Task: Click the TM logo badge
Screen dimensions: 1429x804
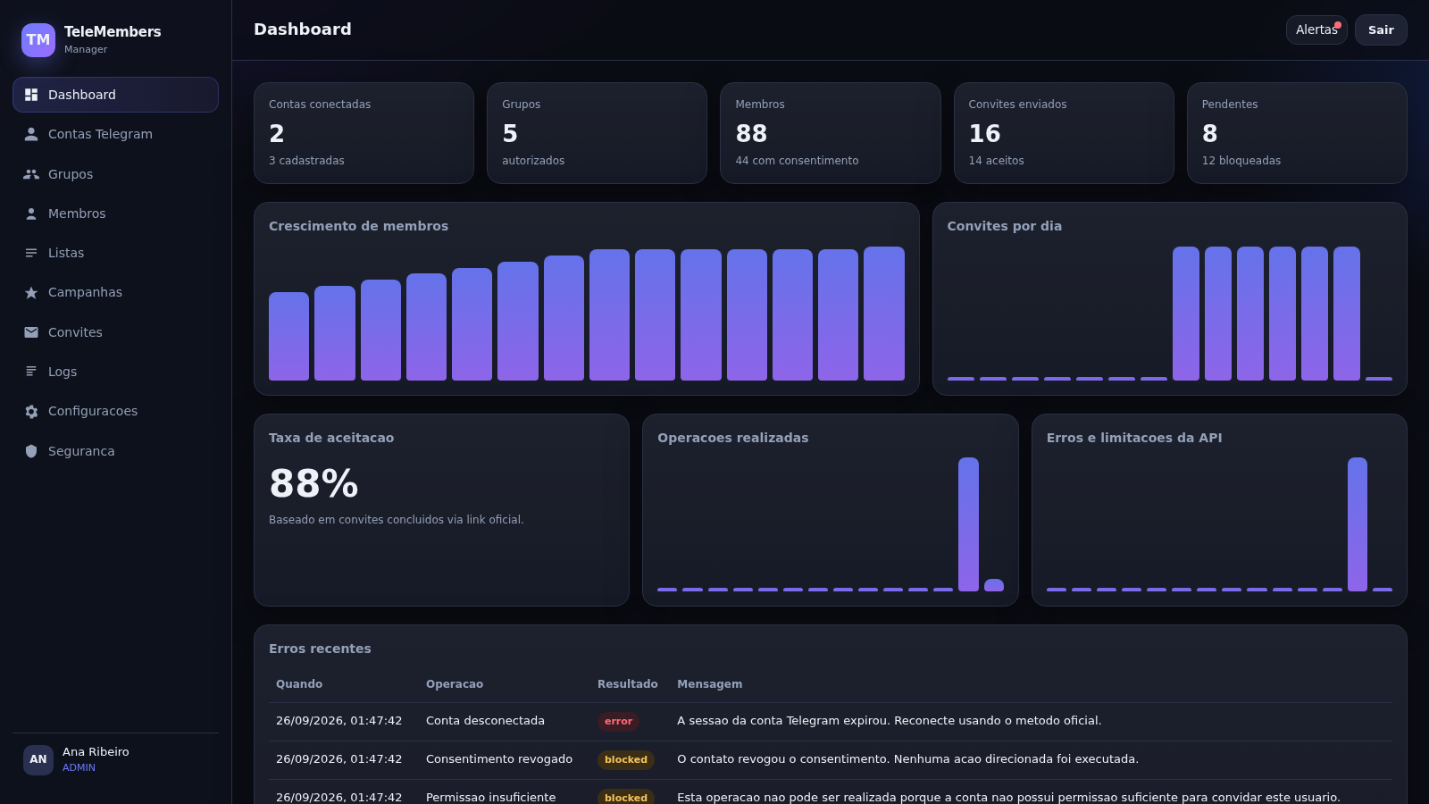Action: tap(38, 39)
